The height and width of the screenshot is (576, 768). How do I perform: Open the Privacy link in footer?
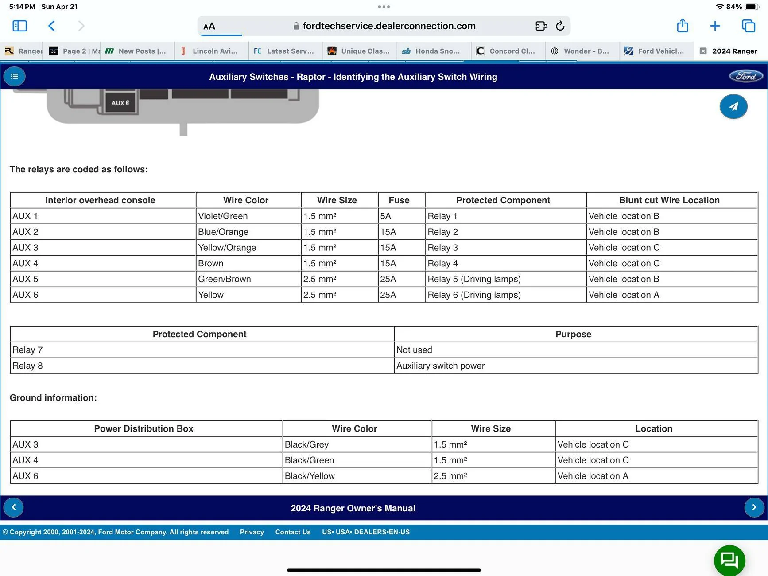point(252,532)
